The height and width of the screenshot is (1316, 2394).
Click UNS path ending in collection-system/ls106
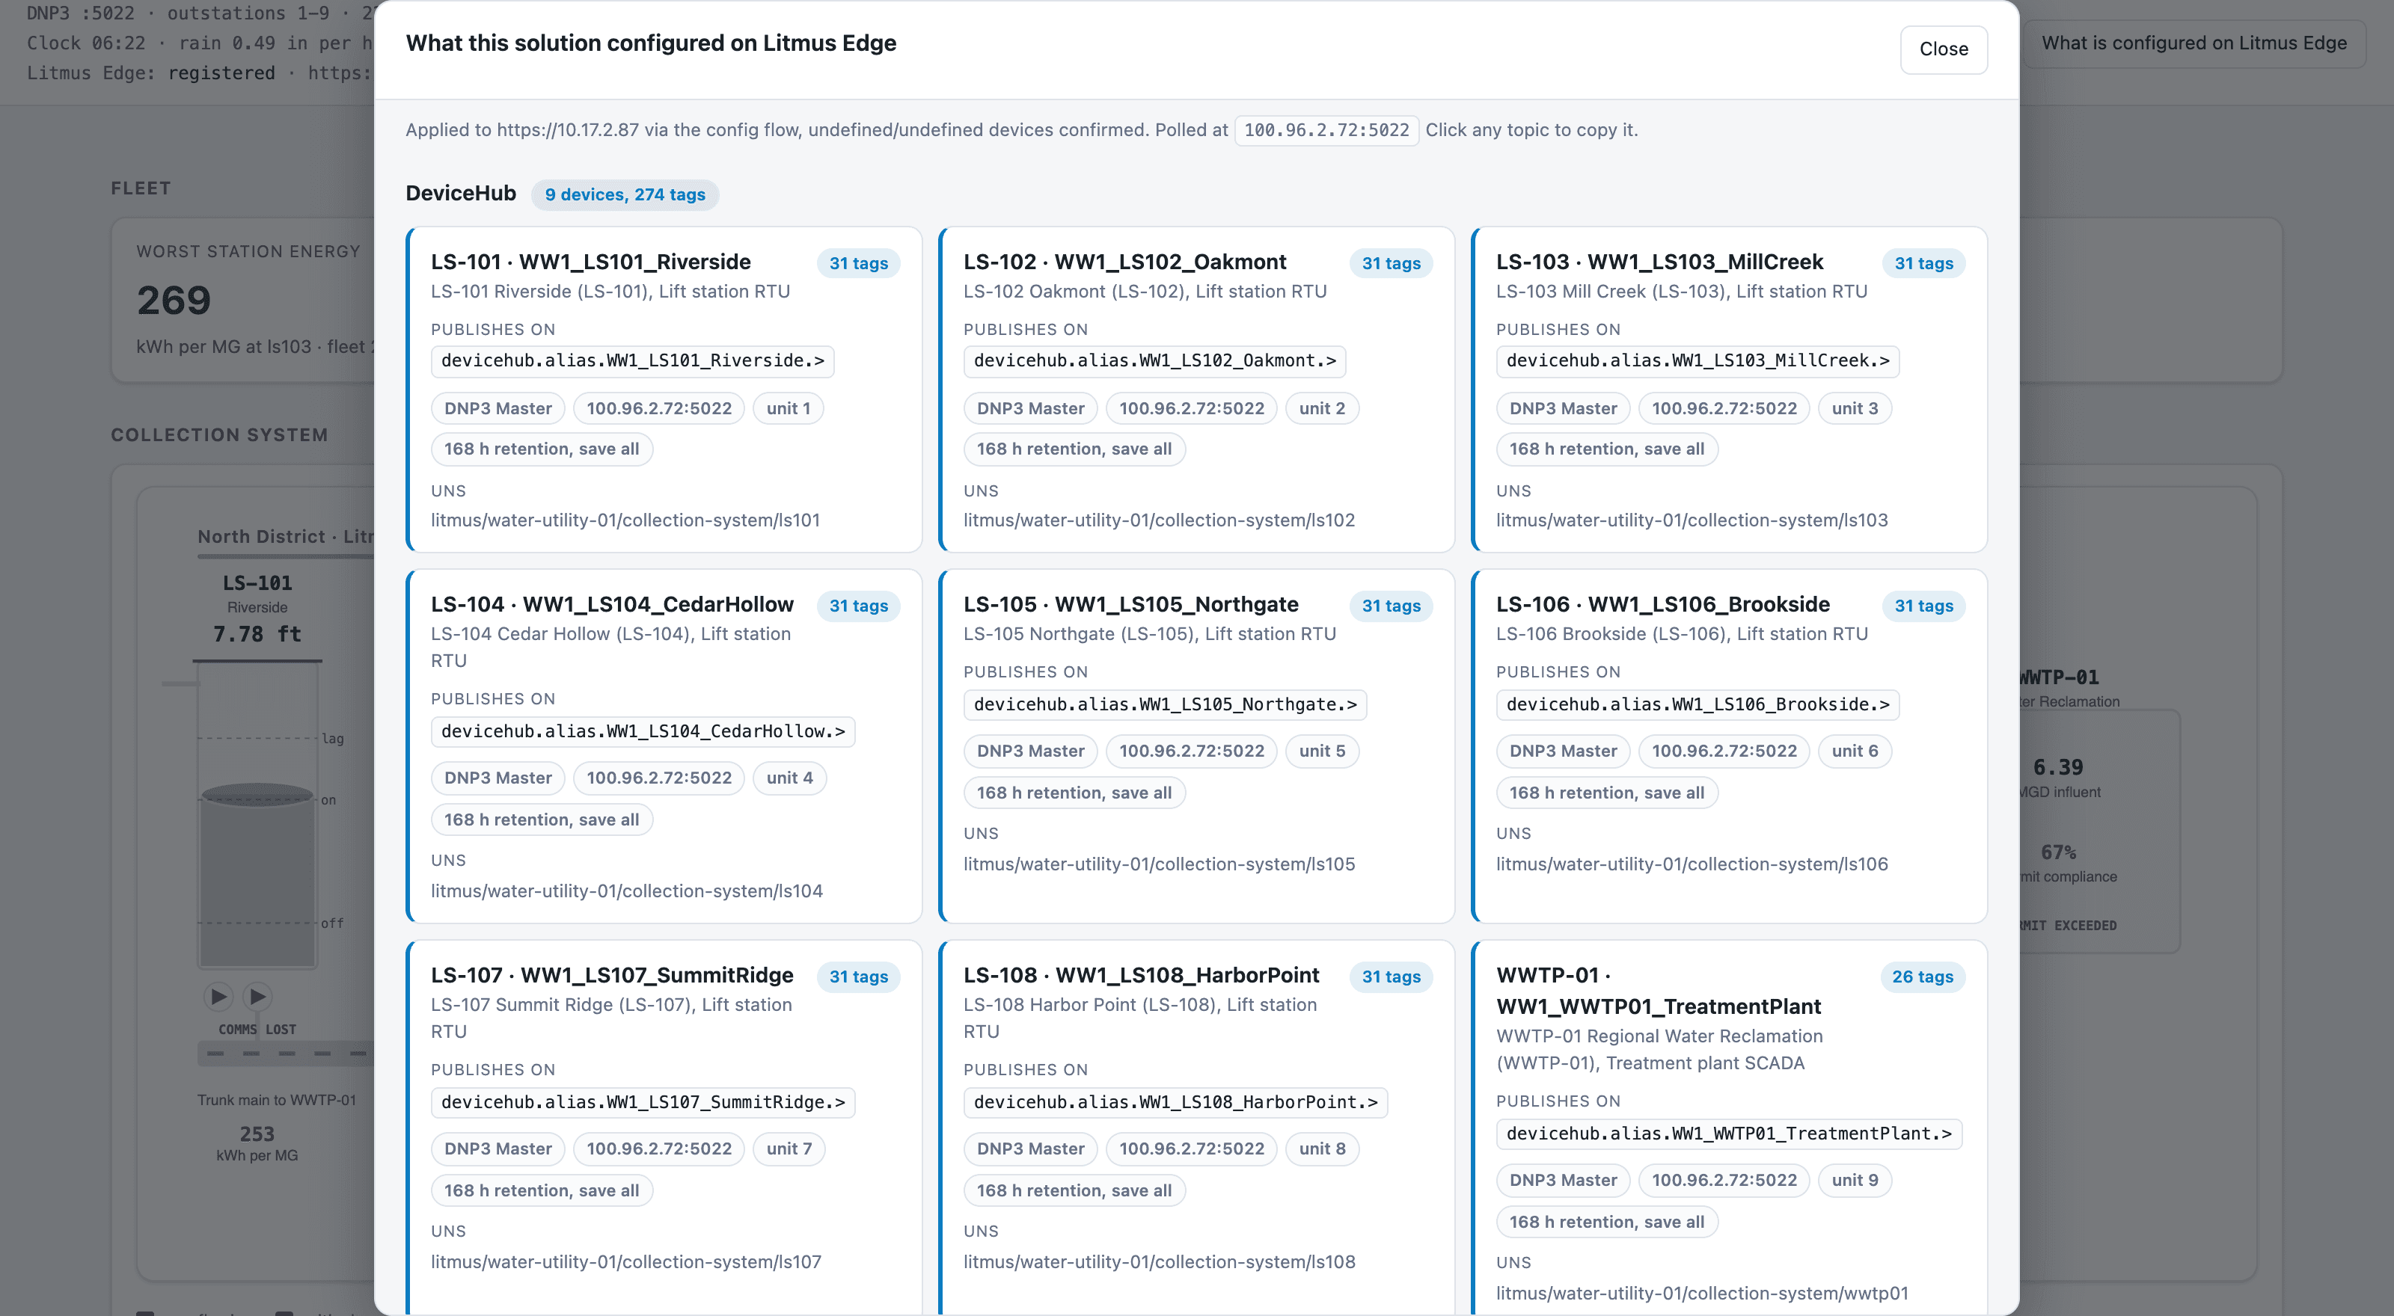click(1692, 864)
